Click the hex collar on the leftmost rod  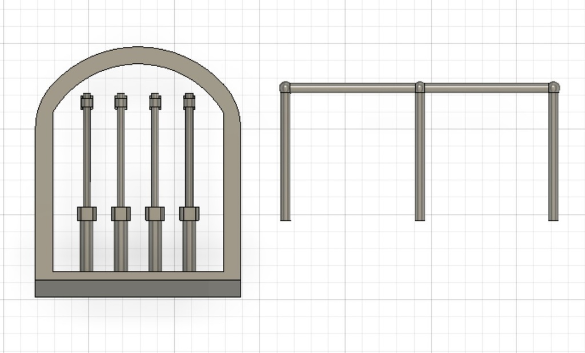tap(87, 214)
